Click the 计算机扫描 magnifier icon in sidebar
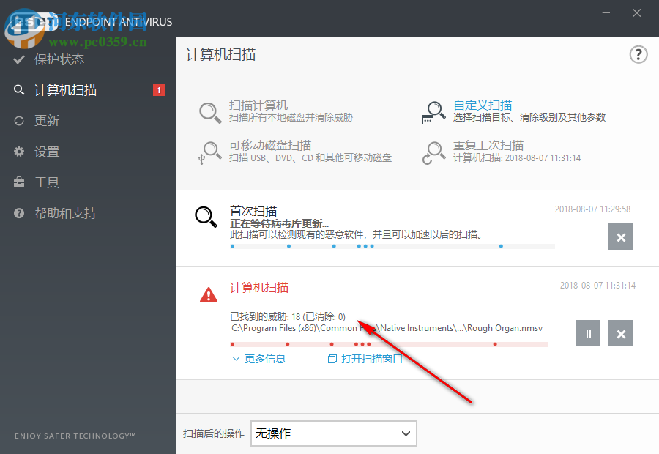This screenshot has height=454, width=659. [x=18, y=89]
